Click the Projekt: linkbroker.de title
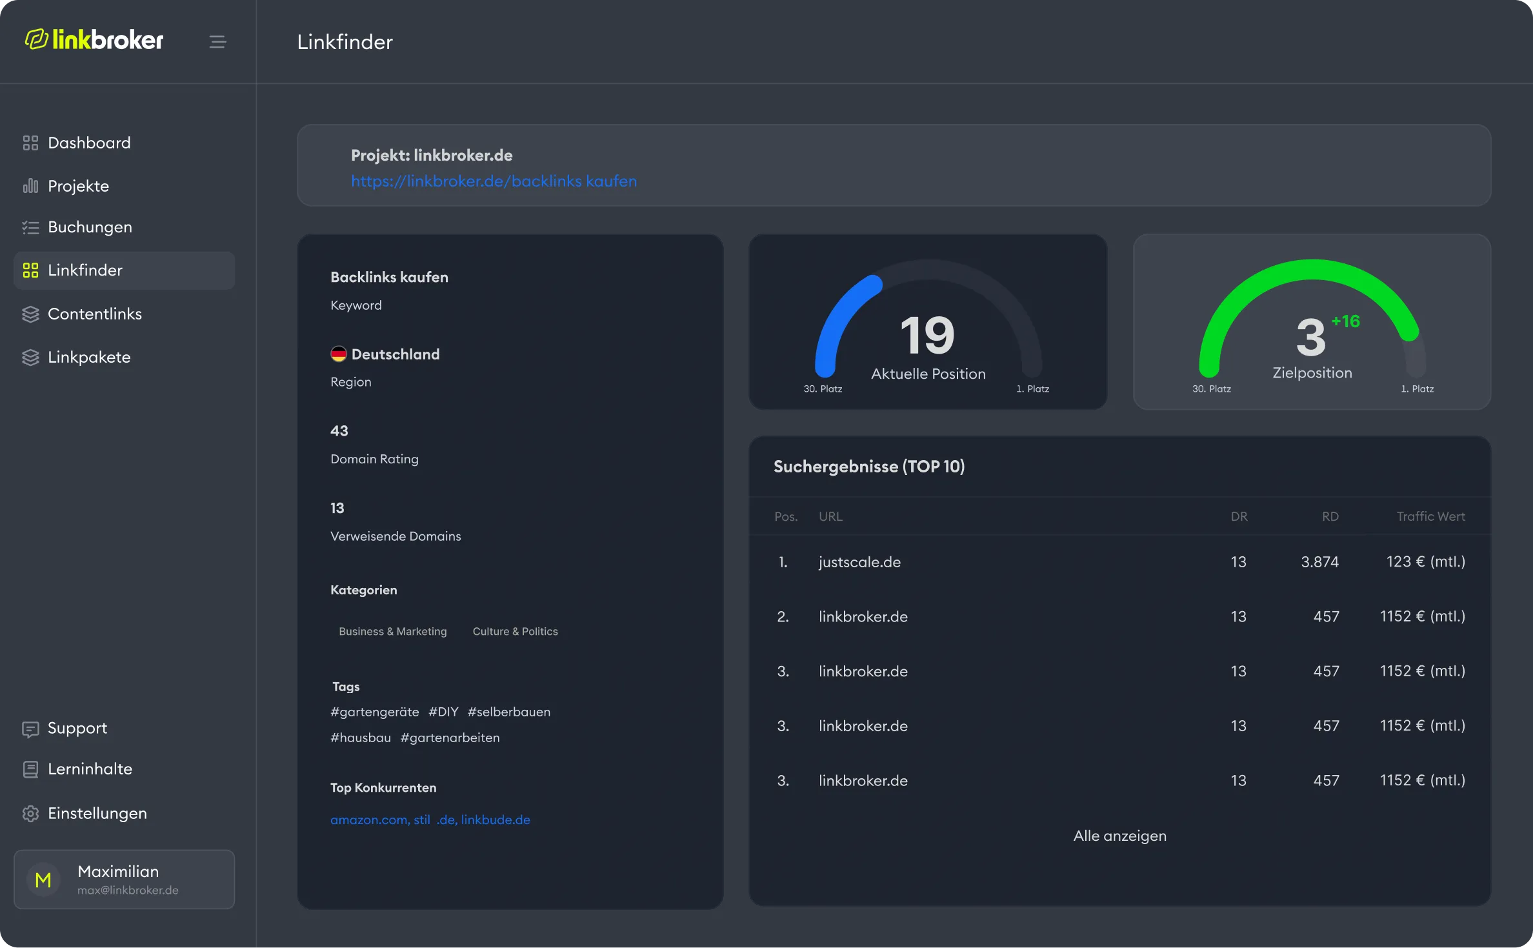Image resolution: width=1533 pixels, height=948 pixels. pos(432,156)
